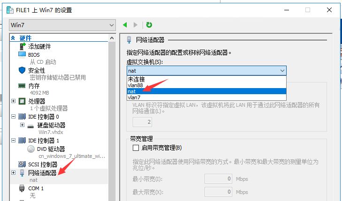Expand the hard drive (硬盘驱动器) node
The image size is (342, 201).
click(x=22, y=125)
